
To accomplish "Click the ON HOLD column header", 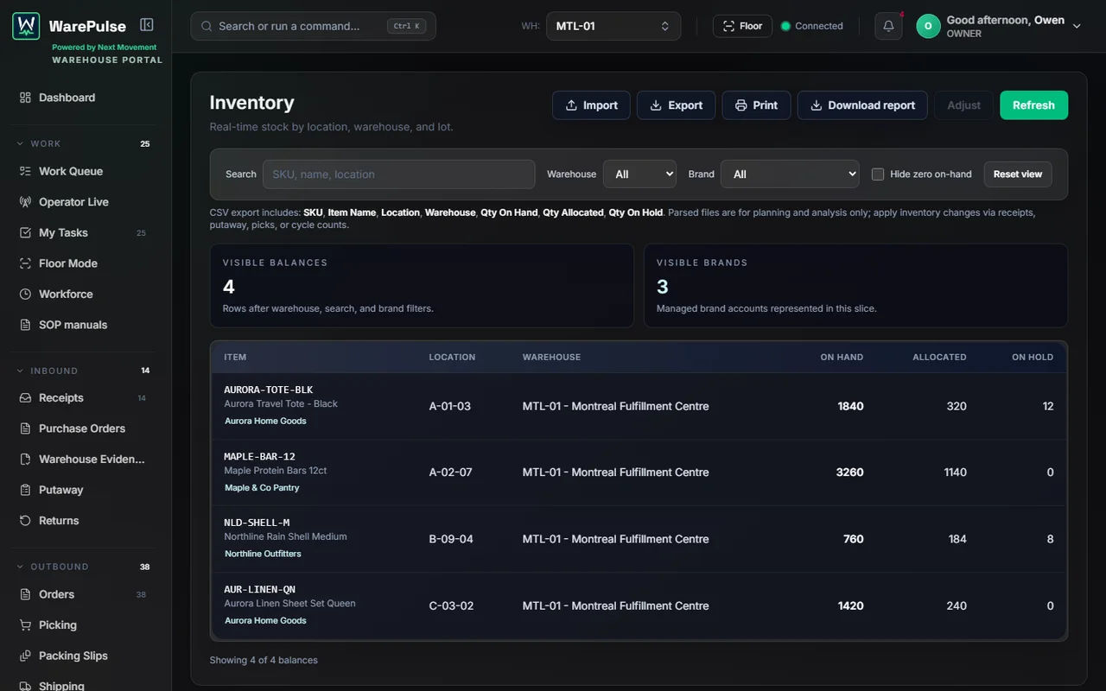I will point(1033,357).
